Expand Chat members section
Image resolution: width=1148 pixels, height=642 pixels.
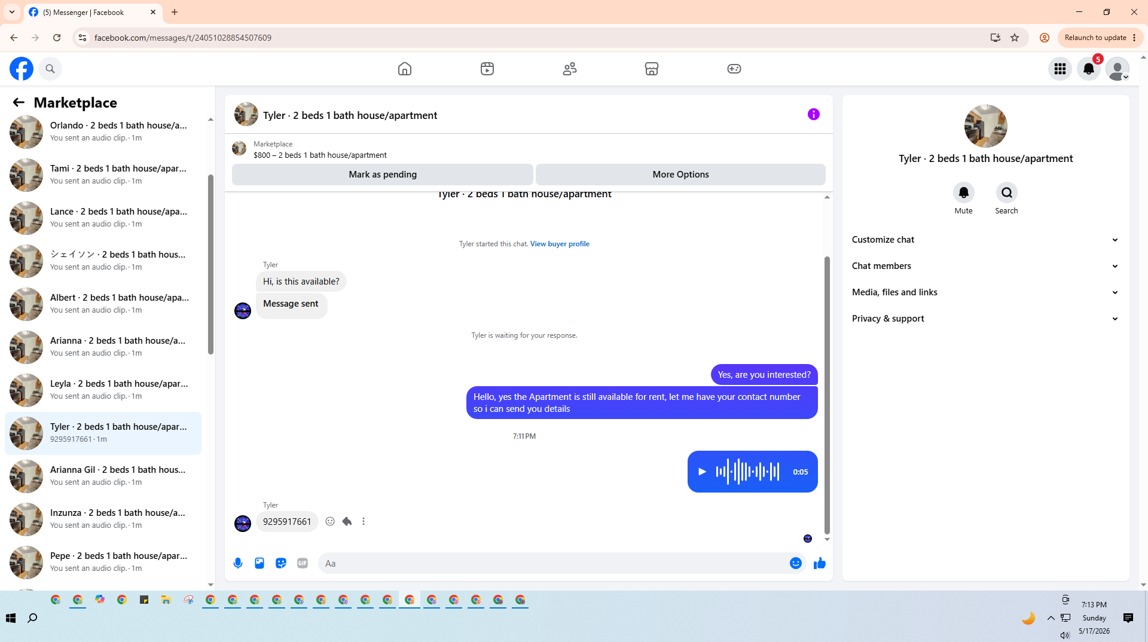tap(985, 266)
